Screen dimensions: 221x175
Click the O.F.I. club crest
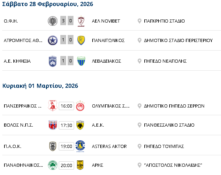pyautogui.click(x=52, y=21)
